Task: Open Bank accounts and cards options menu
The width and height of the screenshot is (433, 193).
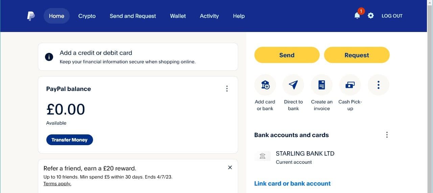Action: [387, 135]
